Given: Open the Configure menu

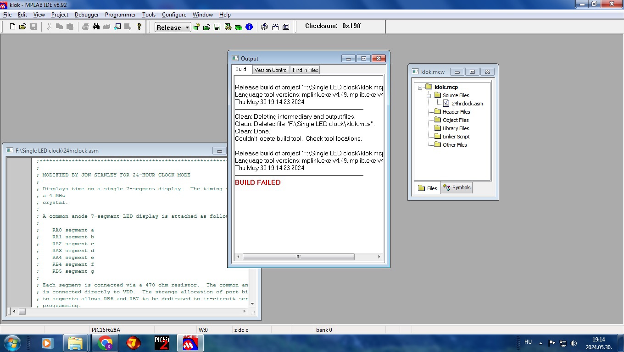Looking at the screenshot, I should pos(174,15).
